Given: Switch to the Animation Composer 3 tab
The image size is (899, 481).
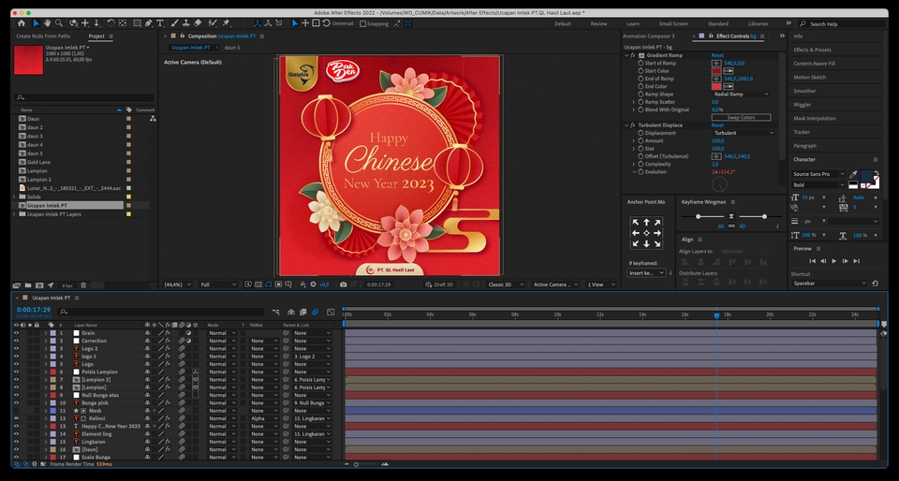Looking at the screenshot, I should (x=648, y=36).
